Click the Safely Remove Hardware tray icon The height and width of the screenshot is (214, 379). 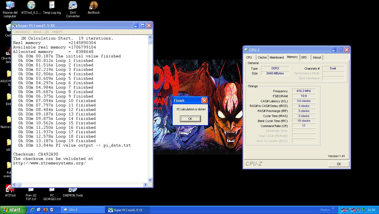[363, 210]
